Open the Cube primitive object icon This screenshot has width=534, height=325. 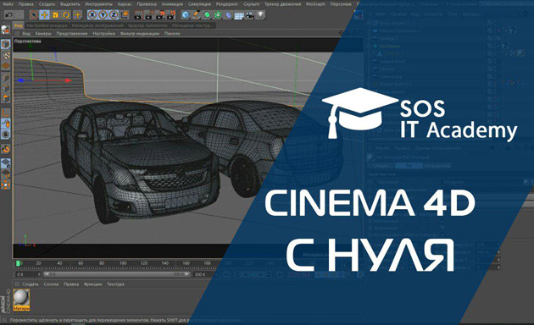tap(186, 15)
